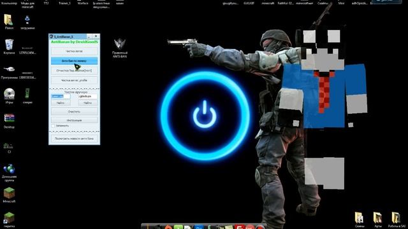Select the Арты folder icon
This screenshot has width=408, height=229.
[378, 219]
